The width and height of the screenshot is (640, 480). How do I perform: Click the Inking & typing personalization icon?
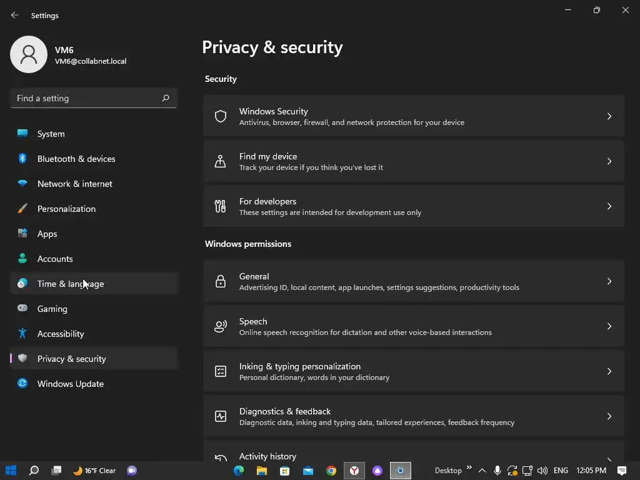pos(220,371)
